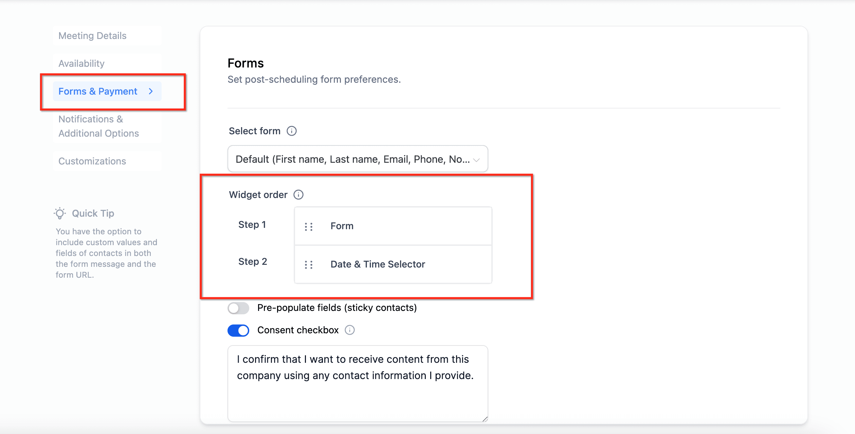Image resolution: width=855 pixels, height=434 pixels.
Task: Click the Date & Time Selector widget row
Action: pyautogui.click(x=393, y=264)
